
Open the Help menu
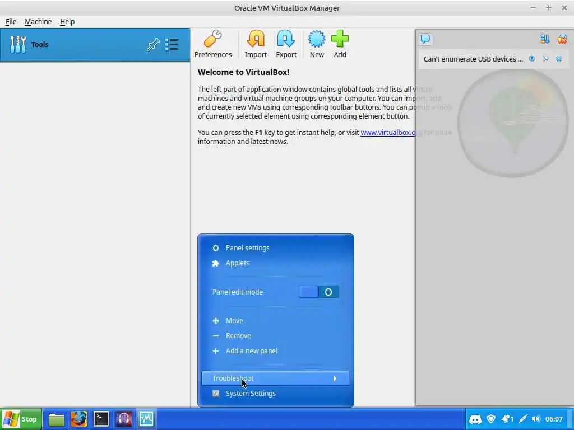tap(67, 22)
